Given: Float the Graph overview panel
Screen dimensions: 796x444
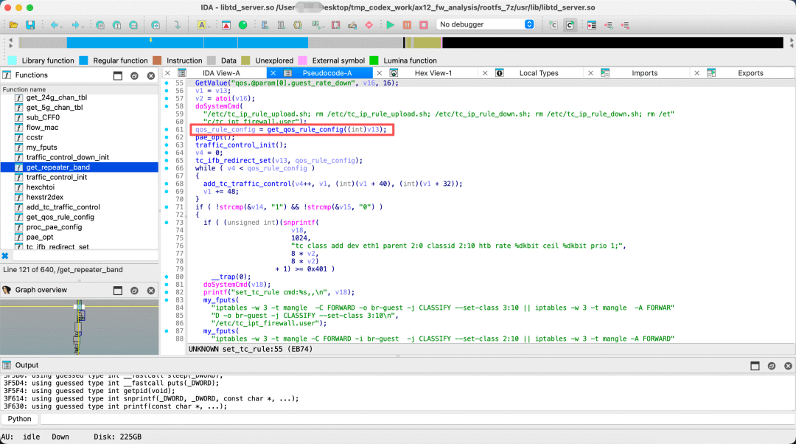Looking at the screenshot, I should (118, 291).
